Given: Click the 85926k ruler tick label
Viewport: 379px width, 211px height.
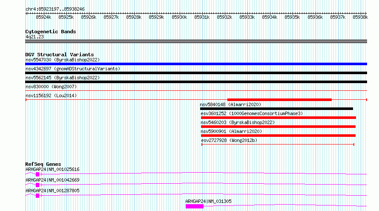Looking at the screenshot, I should [89, 17].
